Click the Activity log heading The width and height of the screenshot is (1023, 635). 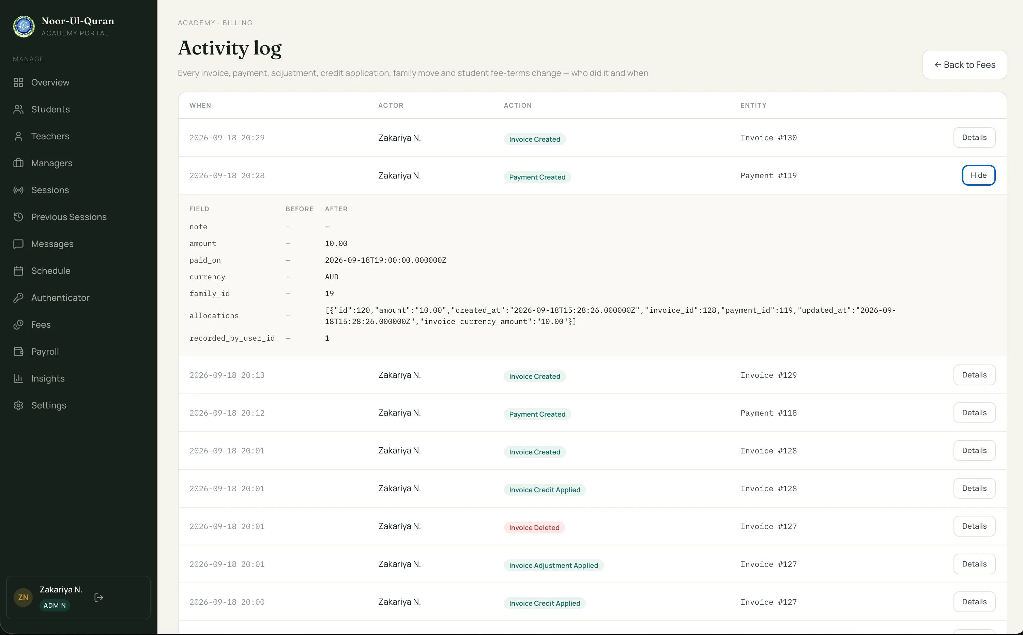[230, 48]
